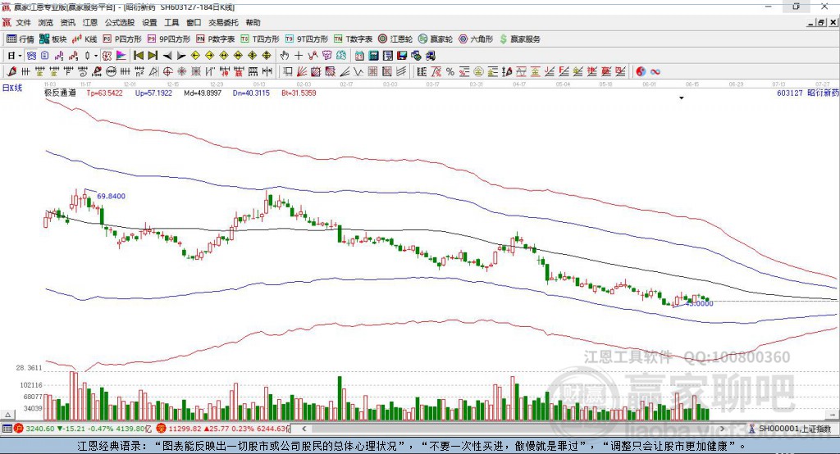The height and width of the screenshot is (454, 840).
Task: Select the n² grid tool
Action: [139, 72]
